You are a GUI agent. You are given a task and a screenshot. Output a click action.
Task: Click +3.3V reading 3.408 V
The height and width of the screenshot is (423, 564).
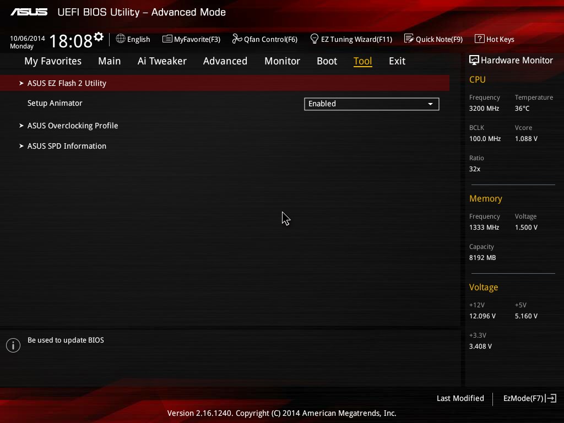pos(480,346)
